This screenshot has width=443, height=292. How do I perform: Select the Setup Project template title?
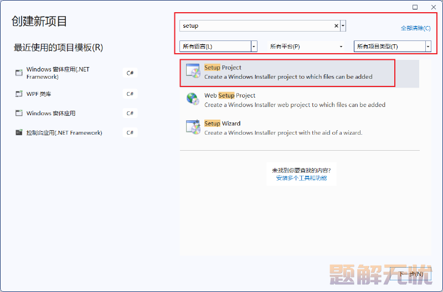pyautogui.click(x=223, y=68)
